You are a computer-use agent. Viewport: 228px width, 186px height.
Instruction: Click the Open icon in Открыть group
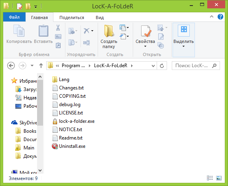161,28
